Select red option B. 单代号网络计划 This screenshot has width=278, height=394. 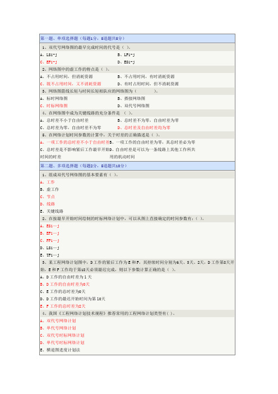tap(58, 328)
